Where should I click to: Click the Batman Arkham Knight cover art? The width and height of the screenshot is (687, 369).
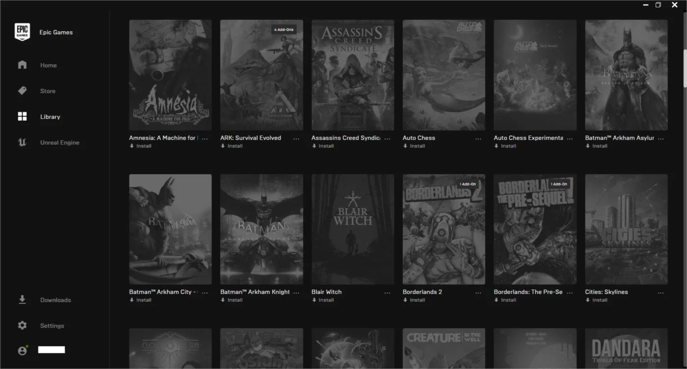click(262, 229)
